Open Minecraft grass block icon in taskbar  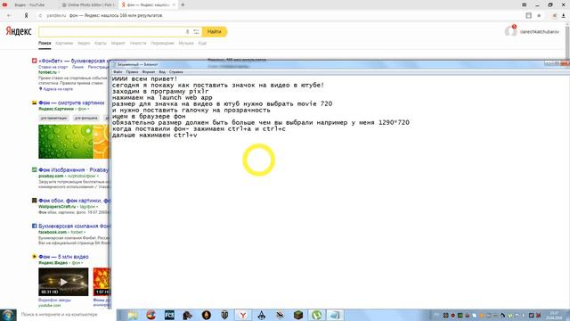298,315
